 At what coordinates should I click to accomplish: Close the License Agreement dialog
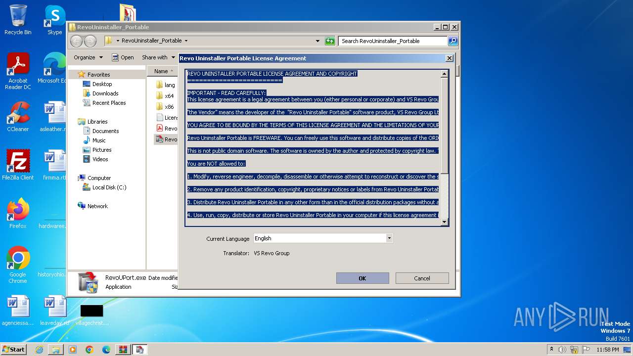click(450, 58)
